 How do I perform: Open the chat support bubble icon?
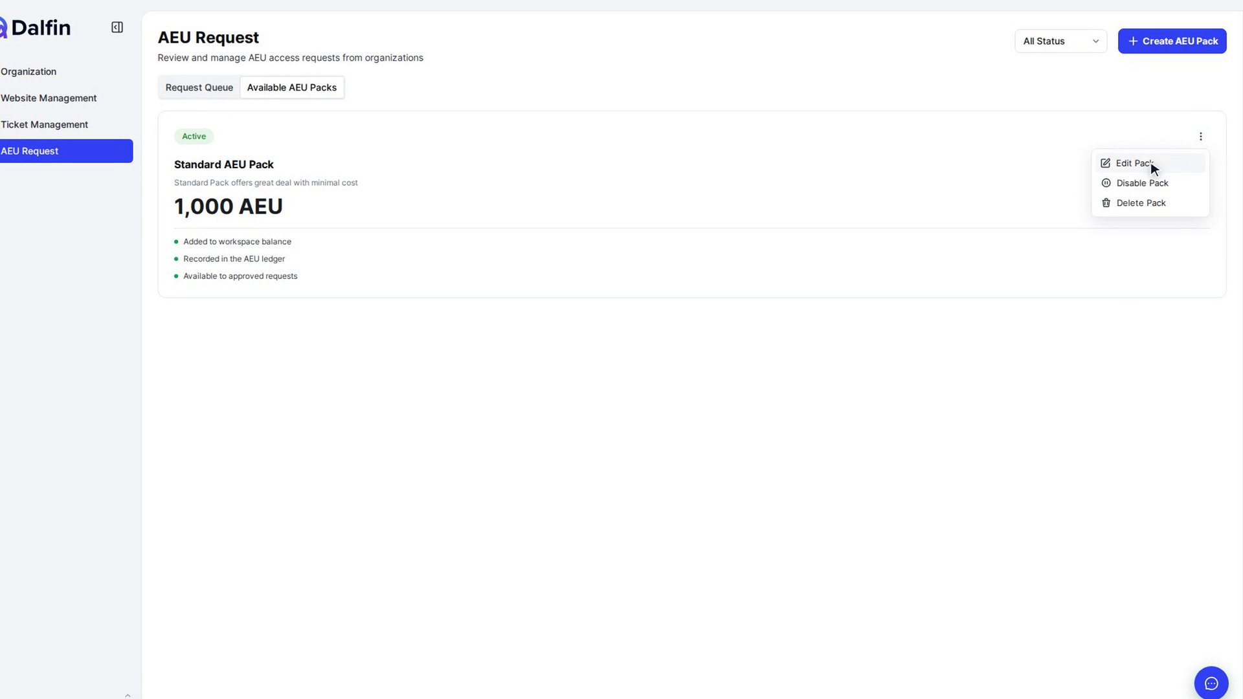pyautogui.click(x=1211, y=683)
